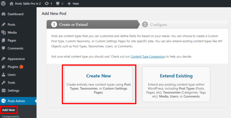Click the home icon beside site name
Screen dimensions: 231x118
point(11,4)
